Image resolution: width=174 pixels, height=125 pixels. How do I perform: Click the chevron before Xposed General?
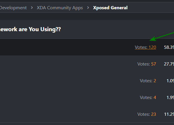[x=88, y=8]
